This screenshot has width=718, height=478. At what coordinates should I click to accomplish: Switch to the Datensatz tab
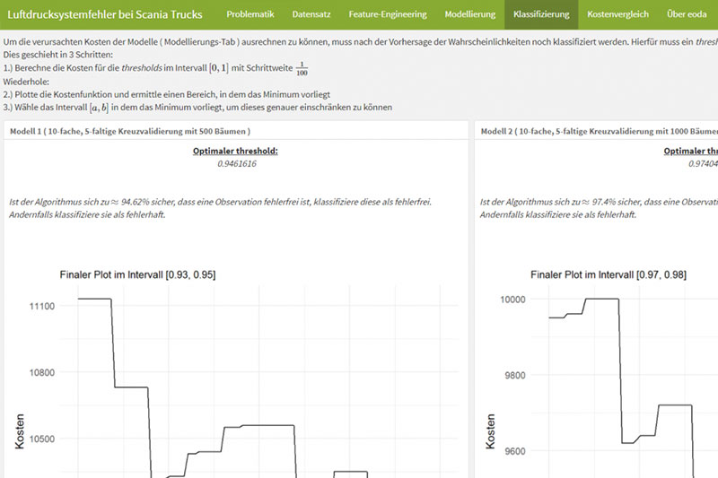311,14
